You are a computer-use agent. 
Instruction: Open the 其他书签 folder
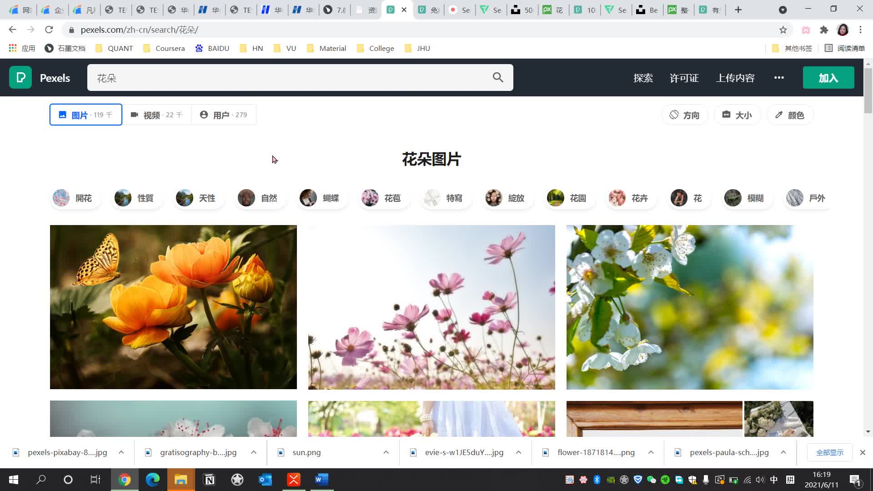(792, 48)
